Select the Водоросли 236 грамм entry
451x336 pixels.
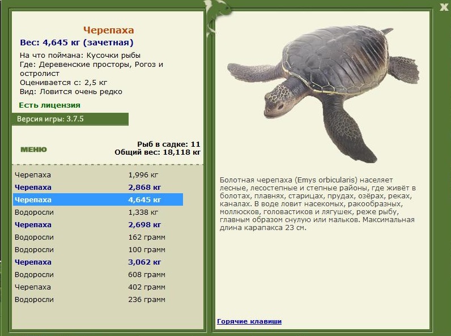[x=97, y=300]
